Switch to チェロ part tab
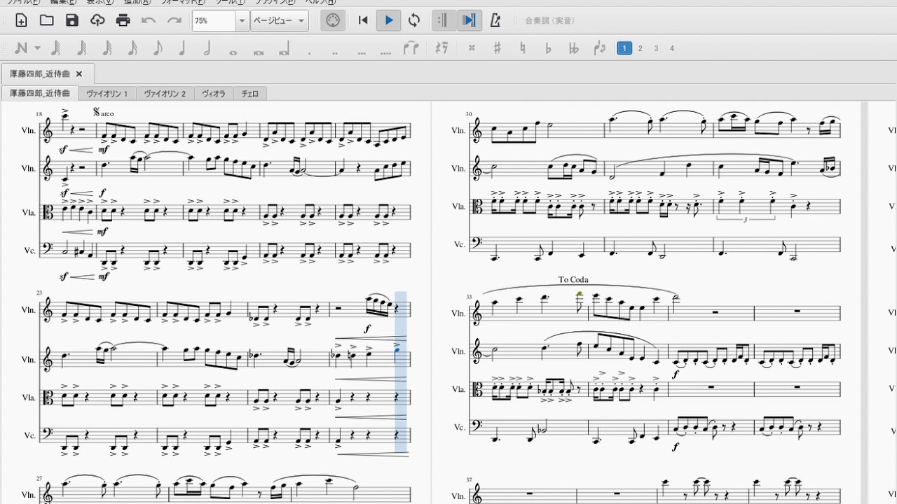 coord(250,93)
